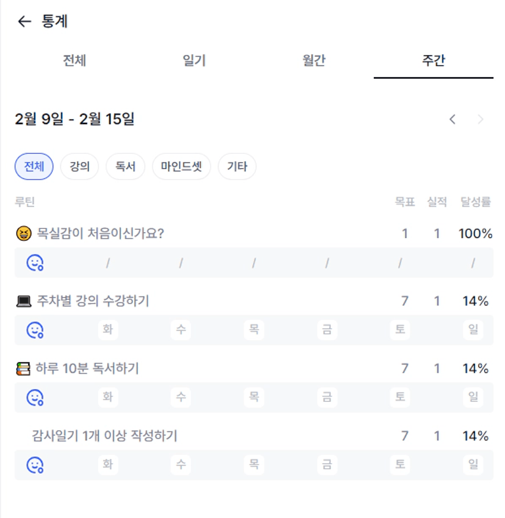The width and height of the screenshot is (505, 518).
Task: Click books icon beside 하루 10분 독서하기
Action: click(23, 369)
